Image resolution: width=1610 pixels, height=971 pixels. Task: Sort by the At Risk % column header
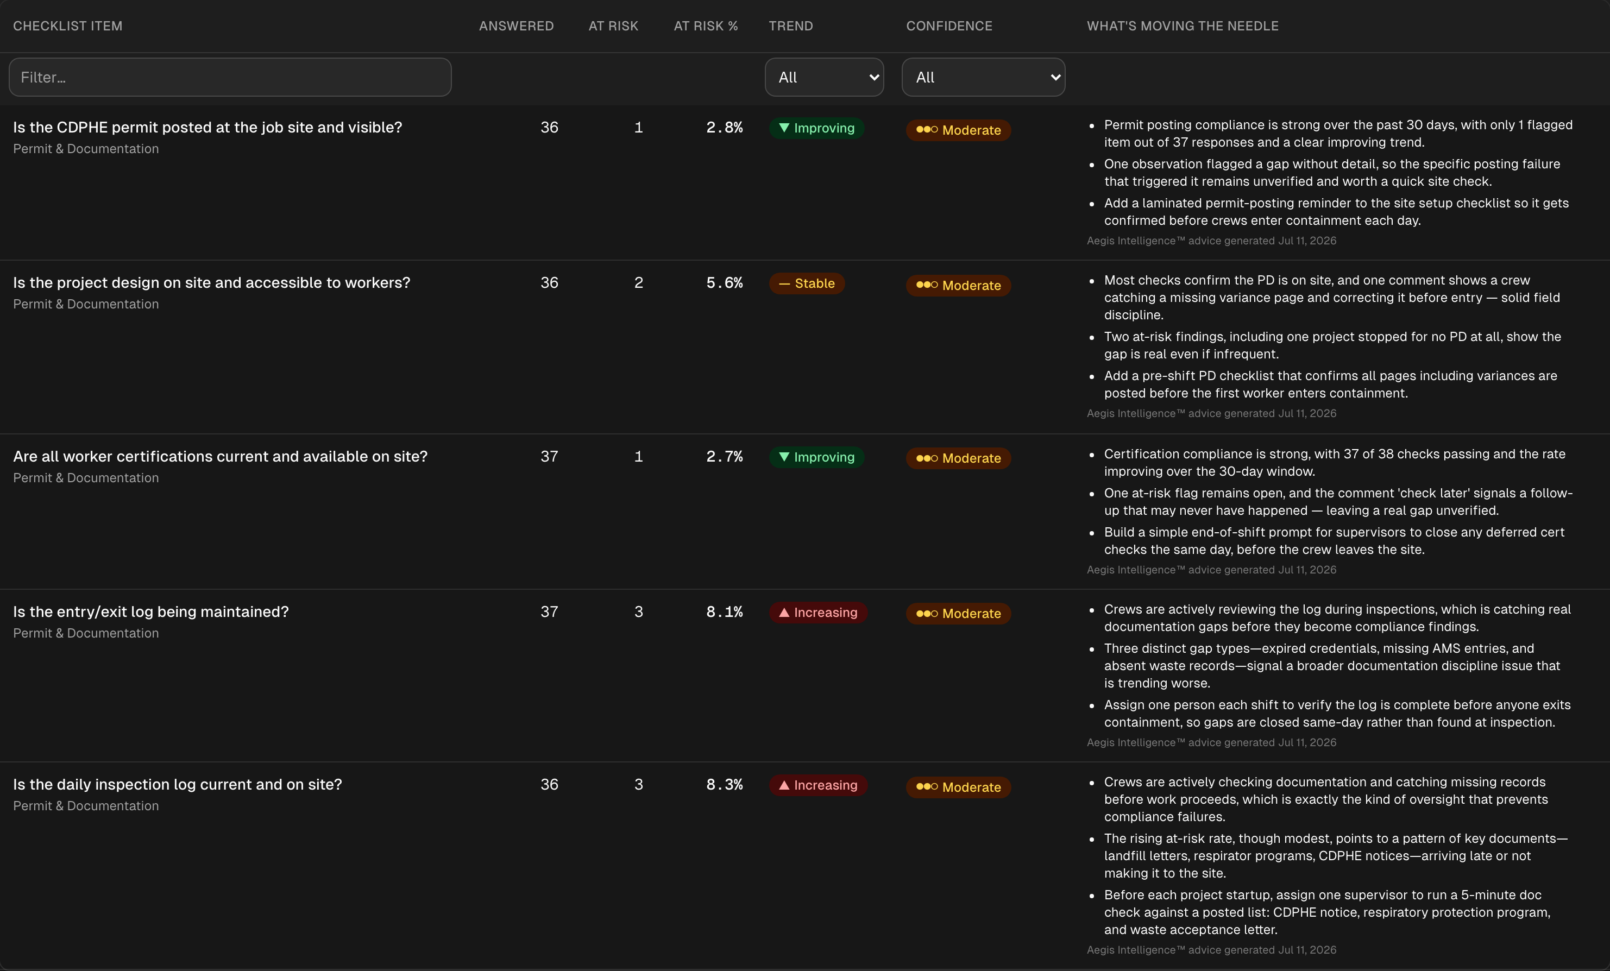point(705,26)
